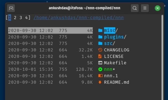Image resolution: width=168 pixels, height=100 pixels.
Task: Open a new terminal tab
Action: click(x=11, y=8)
